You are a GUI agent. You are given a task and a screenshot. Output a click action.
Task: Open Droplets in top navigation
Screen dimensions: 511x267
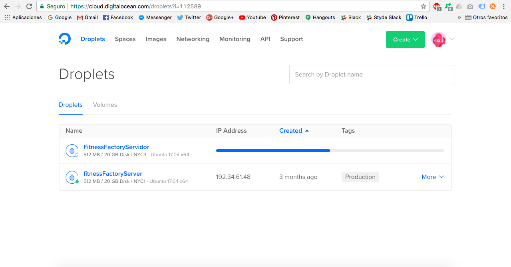[93, 39]
